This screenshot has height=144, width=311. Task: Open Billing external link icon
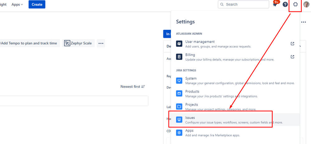(x=292, y=57)
